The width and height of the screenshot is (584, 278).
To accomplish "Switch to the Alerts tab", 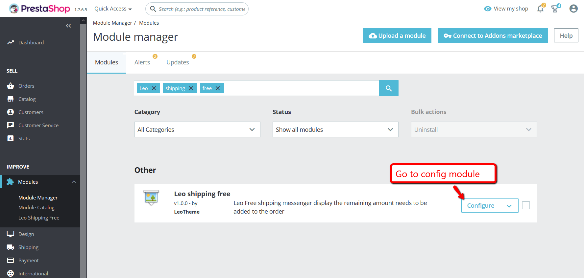I will 142,62.
